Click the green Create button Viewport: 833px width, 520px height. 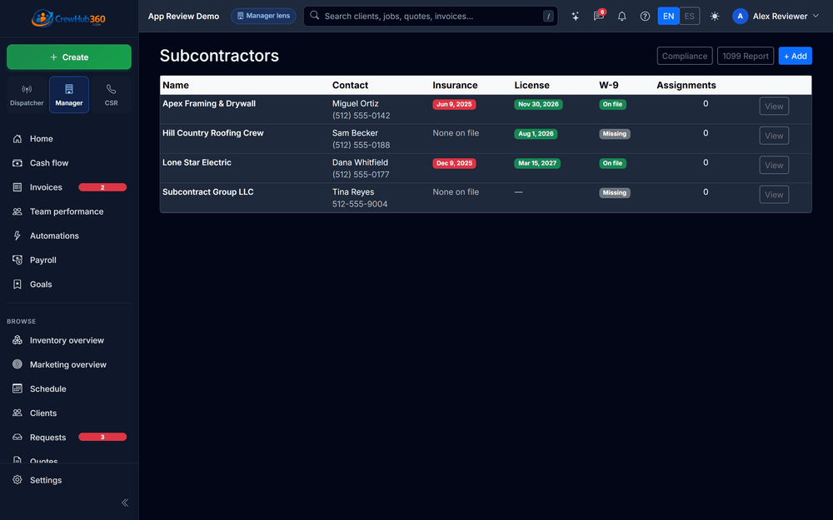coord(69,57)
